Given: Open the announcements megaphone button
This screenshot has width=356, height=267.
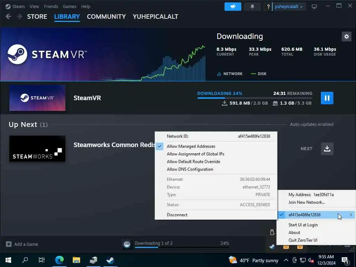Looking at the screenshot, I should [233, 7].
